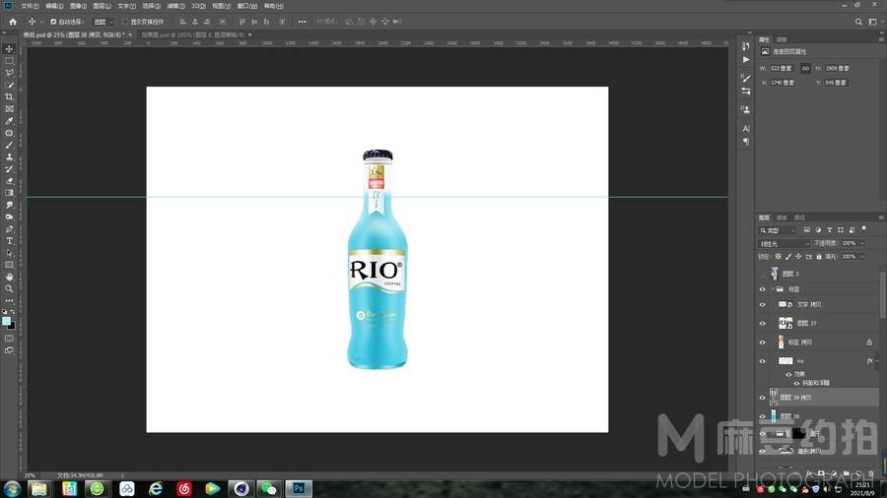Collapse the 标签 layer group

point(773,289)
